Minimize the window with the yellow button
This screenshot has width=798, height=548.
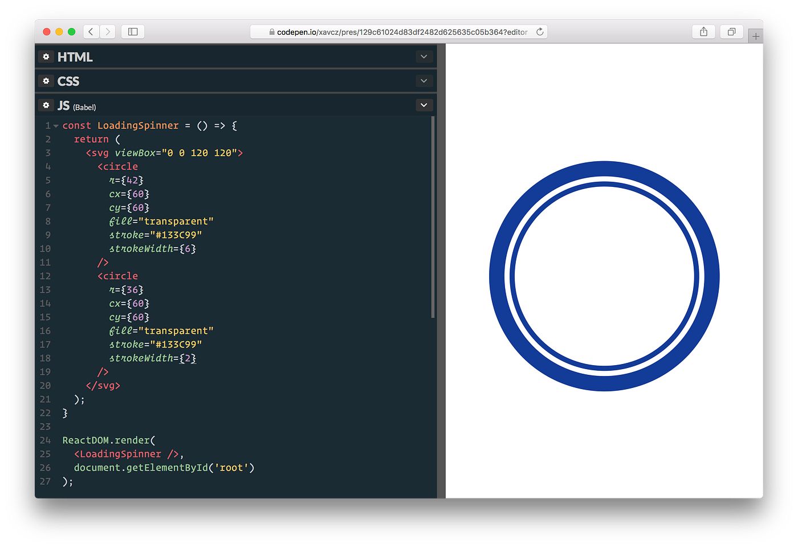point(59,31)
